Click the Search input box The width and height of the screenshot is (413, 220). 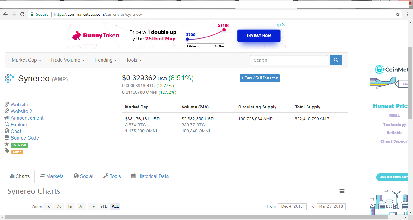pos(289,60)
